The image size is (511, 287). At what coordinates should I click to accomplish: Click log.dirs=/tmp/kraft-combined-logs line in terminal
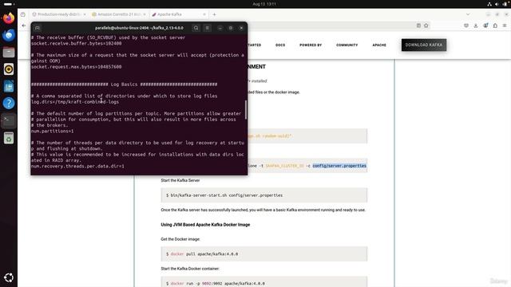click(75, 102)
